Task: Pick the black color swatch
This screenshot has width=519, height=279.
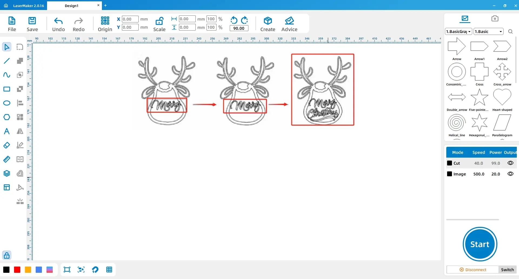Action: click(x=6, y=270)
